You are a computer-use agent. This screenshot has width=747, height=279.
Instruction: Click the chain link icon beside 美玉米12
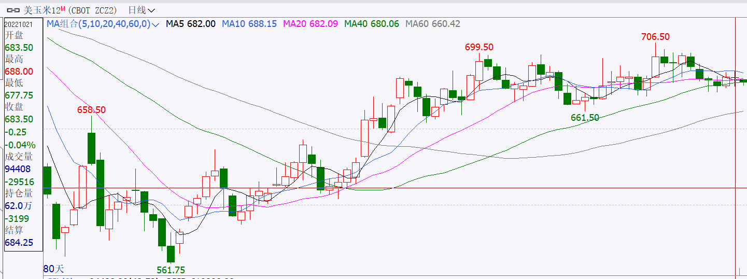(x=12, y=10)
